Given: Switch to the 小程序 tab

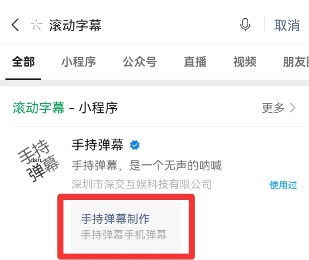Looking at the screenshot, I should pos(79,62).
